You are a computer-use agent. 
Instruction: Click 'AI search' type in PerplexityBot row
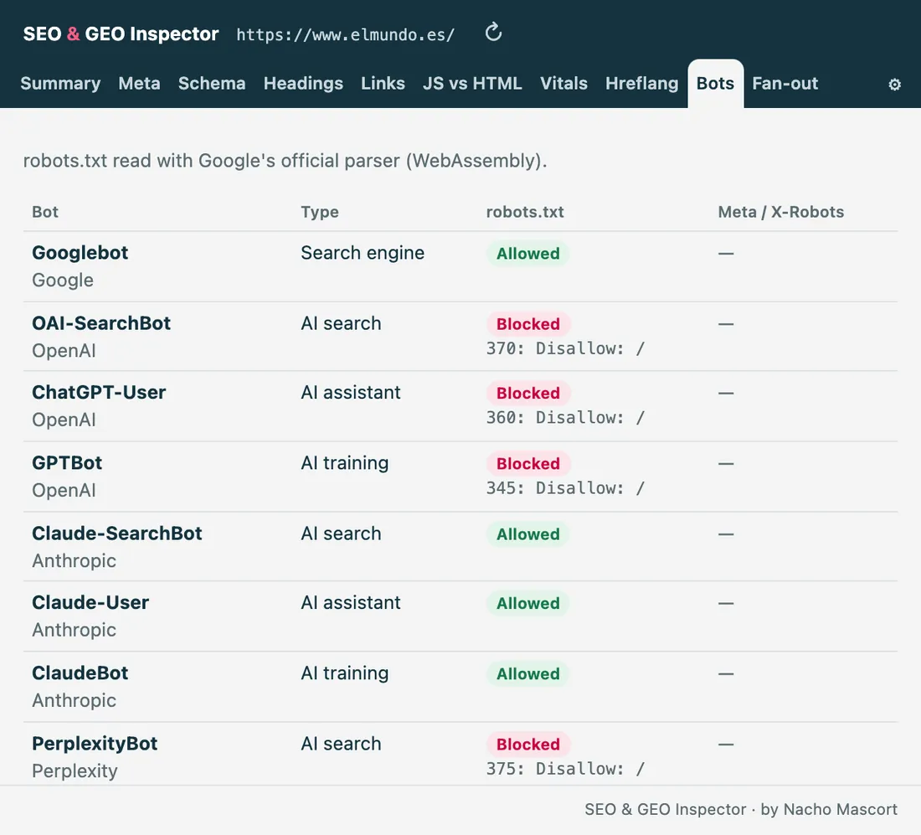(x=341, y=744)
